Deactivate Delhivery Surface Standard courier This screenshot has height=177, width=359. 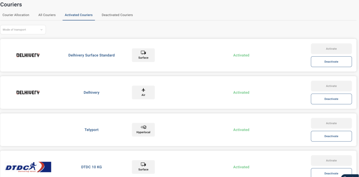click(x=331, y=62)
